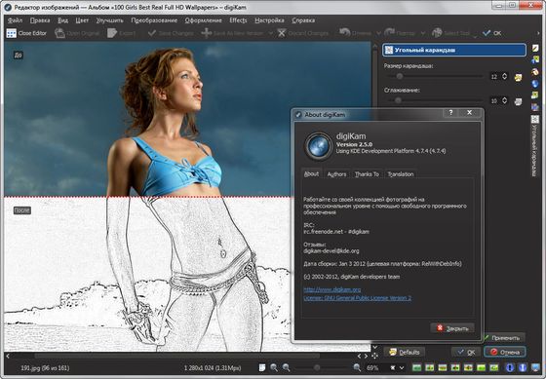Image resolution: width=546 pixels, height=379 pixels.
Task: Open the undo history dropdown arrow
Action: pos(378,33)
